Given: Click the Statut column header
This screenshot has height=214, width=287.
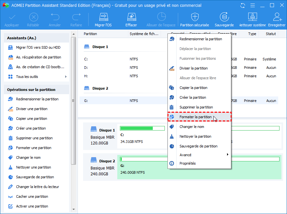Looking at the screenshot, I should coord(271,34).
